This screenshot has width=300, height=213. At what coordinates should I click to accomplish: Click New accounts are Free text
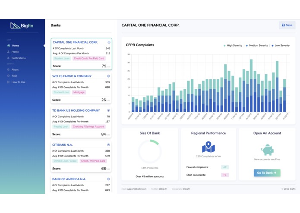pyautogui.click(x=267, y=160)
